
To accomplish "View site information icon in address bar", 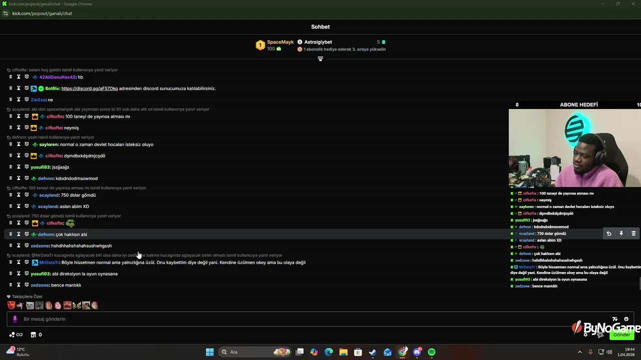I will click(6, 13).
